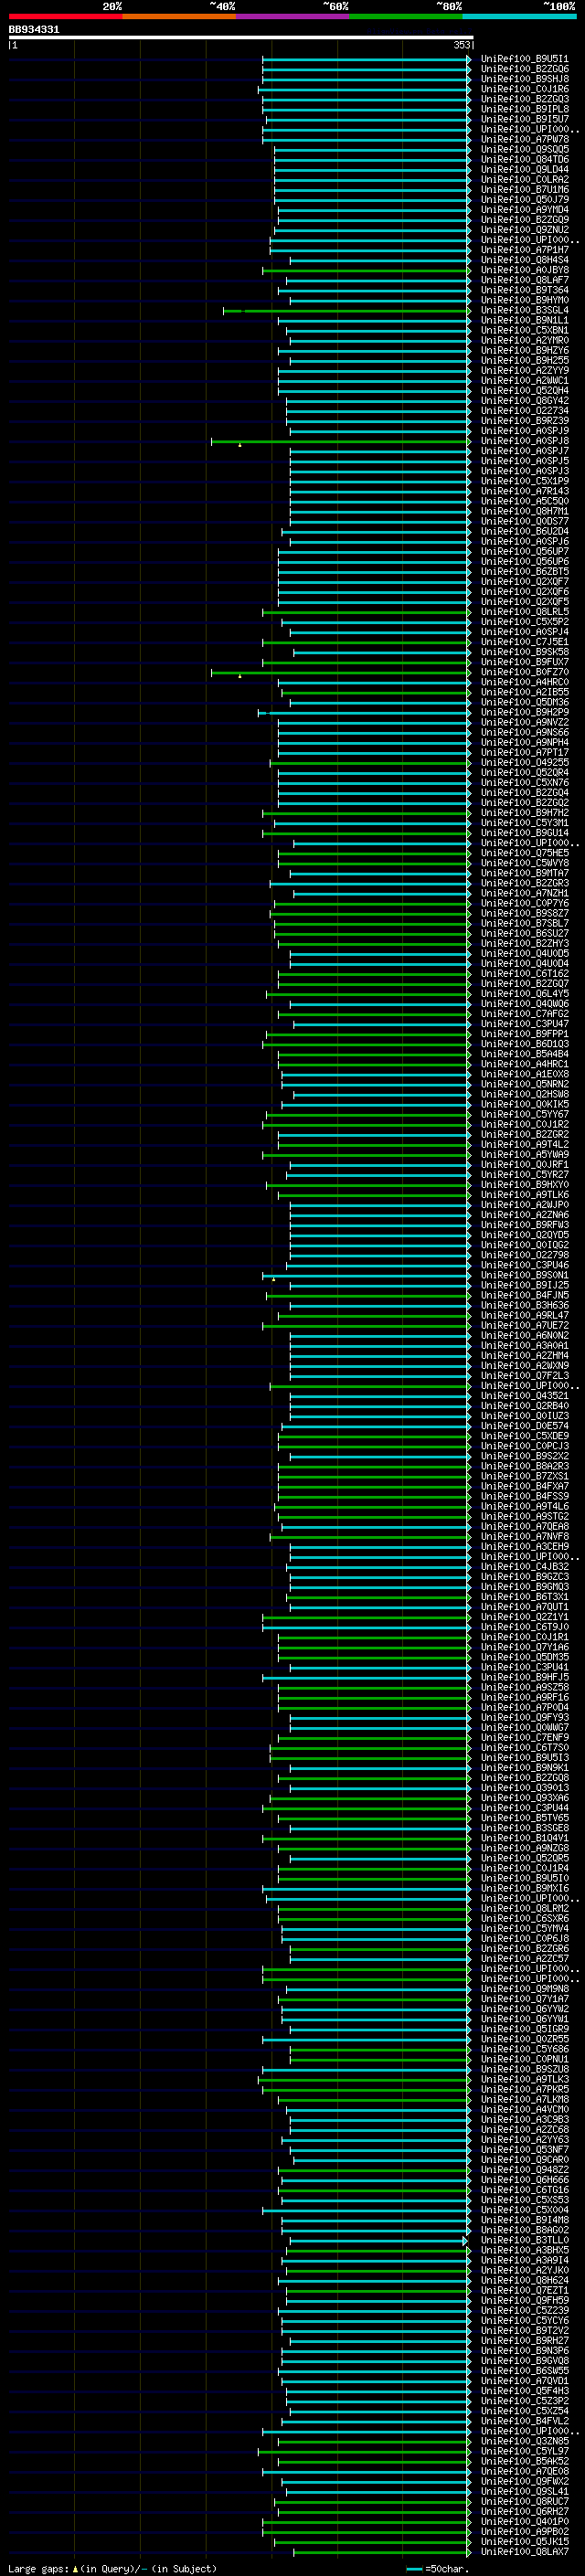The image size is (585, 2576).
Task: Click the green alignment bar in the B0FZ70 row
Action: click(x=340, y=672)
